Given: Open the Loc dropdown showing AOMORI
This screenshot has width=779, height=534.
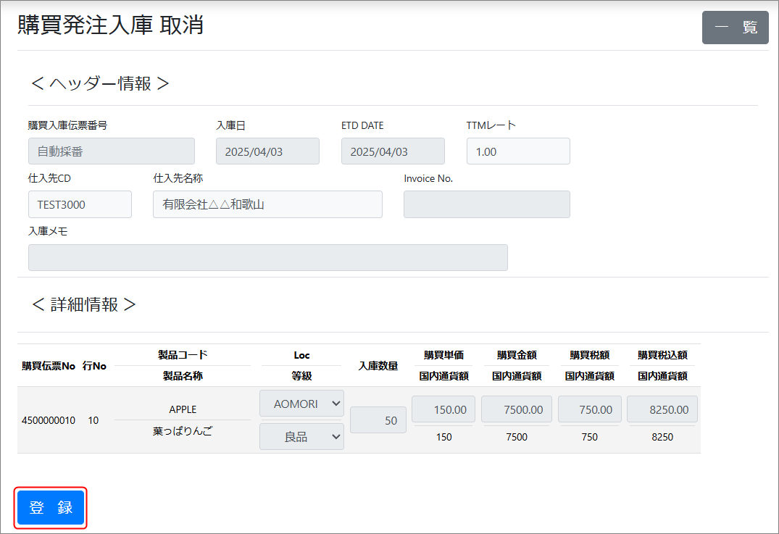Looking at the screenshot, I should coord(301,404).
